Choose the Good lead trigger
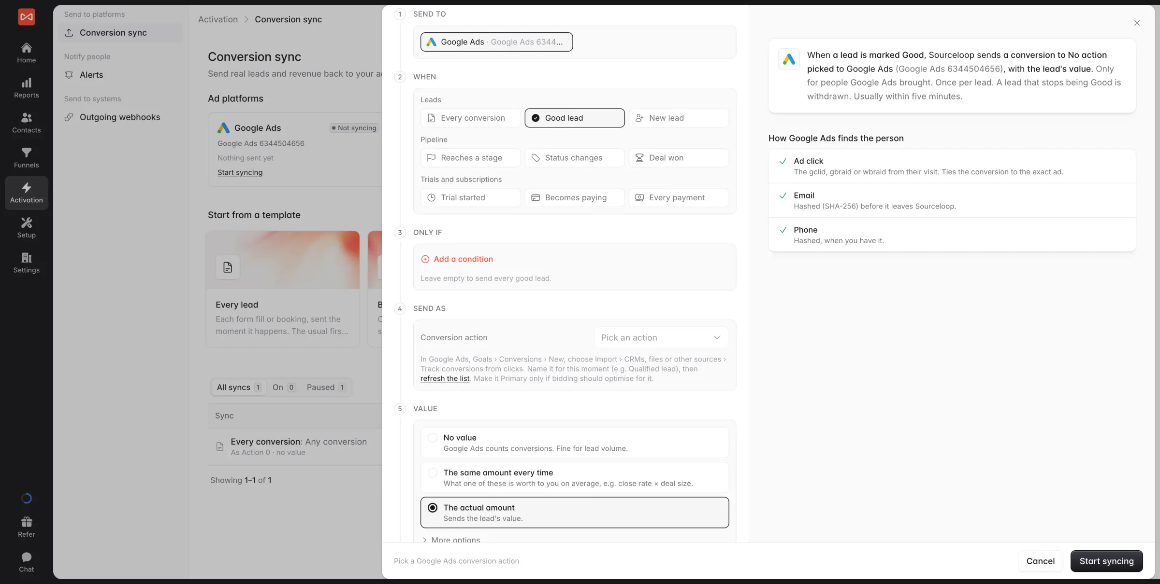 [574, 118]
